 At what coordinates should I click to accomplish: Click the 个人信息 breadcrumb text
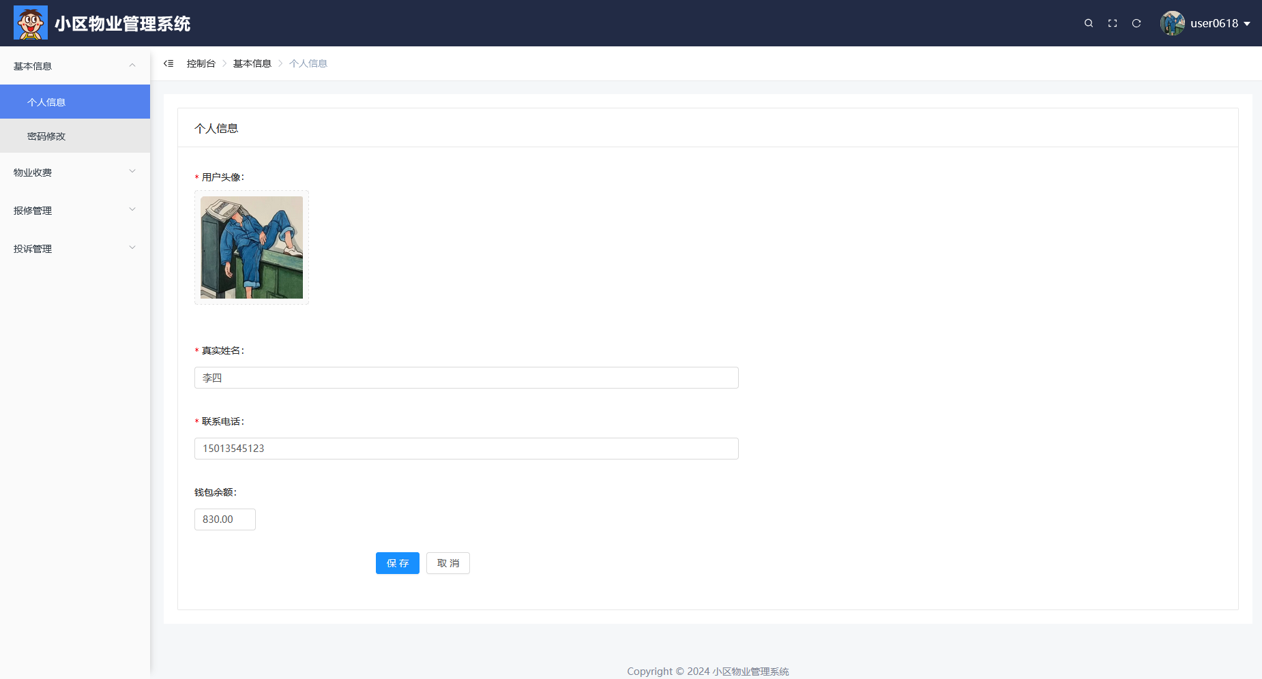click(x=308, y=63)
